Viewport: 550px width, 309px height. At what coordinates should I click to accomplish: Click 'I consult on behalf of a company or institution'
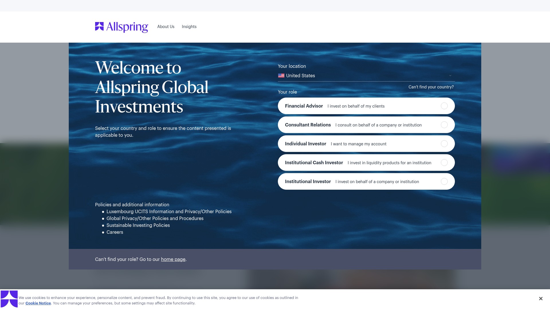click(378, 125)
